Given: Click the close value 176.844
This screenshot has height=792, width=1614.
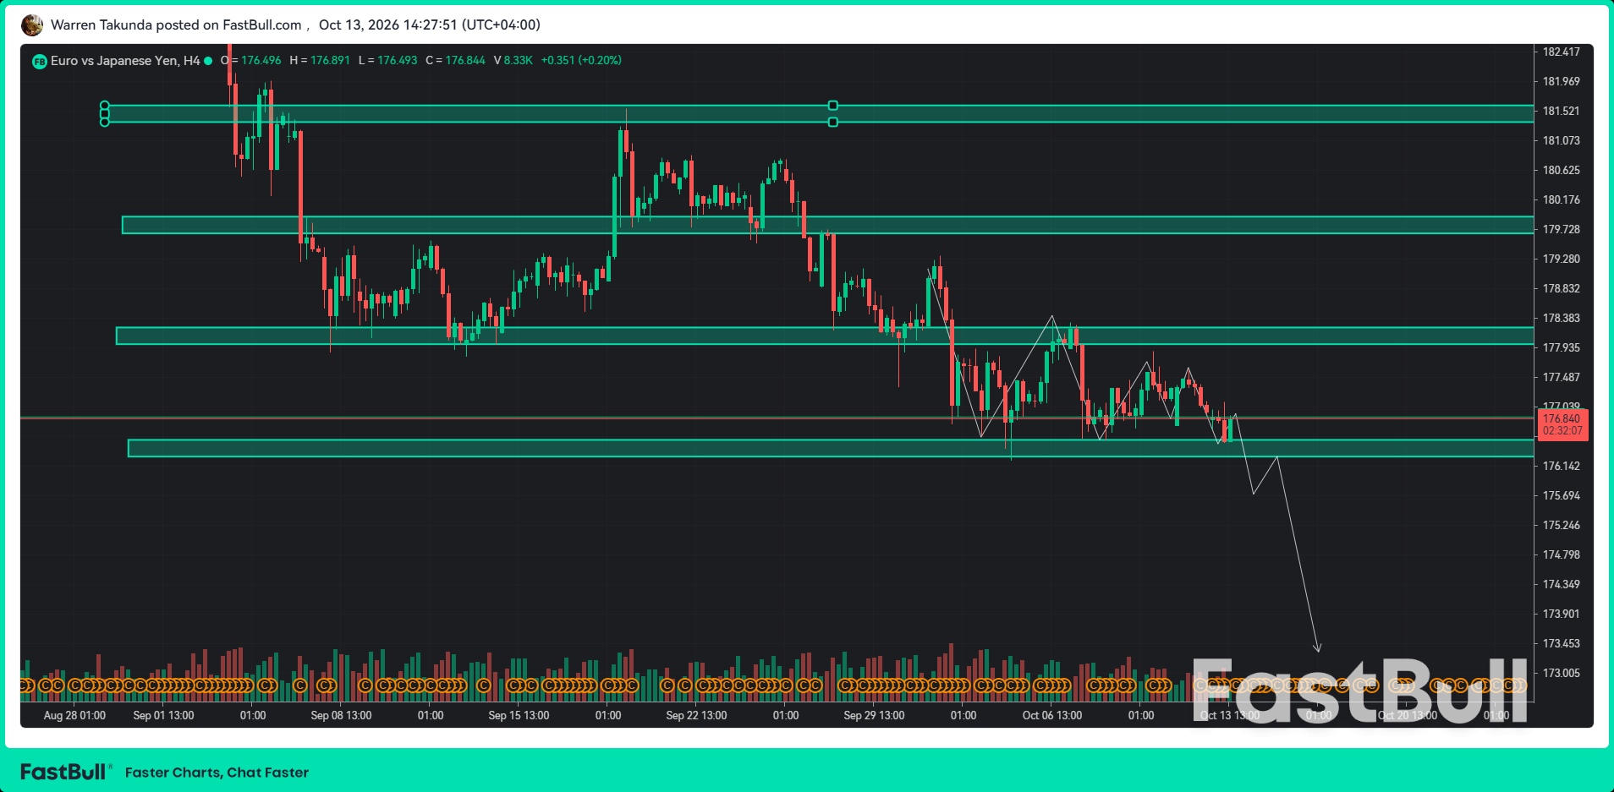Looking at the screenshot, I should click(x=465, y=61).
